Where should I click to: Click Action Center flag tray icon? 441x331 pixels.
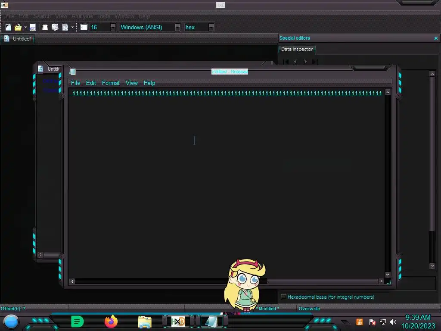click(373, 322)
